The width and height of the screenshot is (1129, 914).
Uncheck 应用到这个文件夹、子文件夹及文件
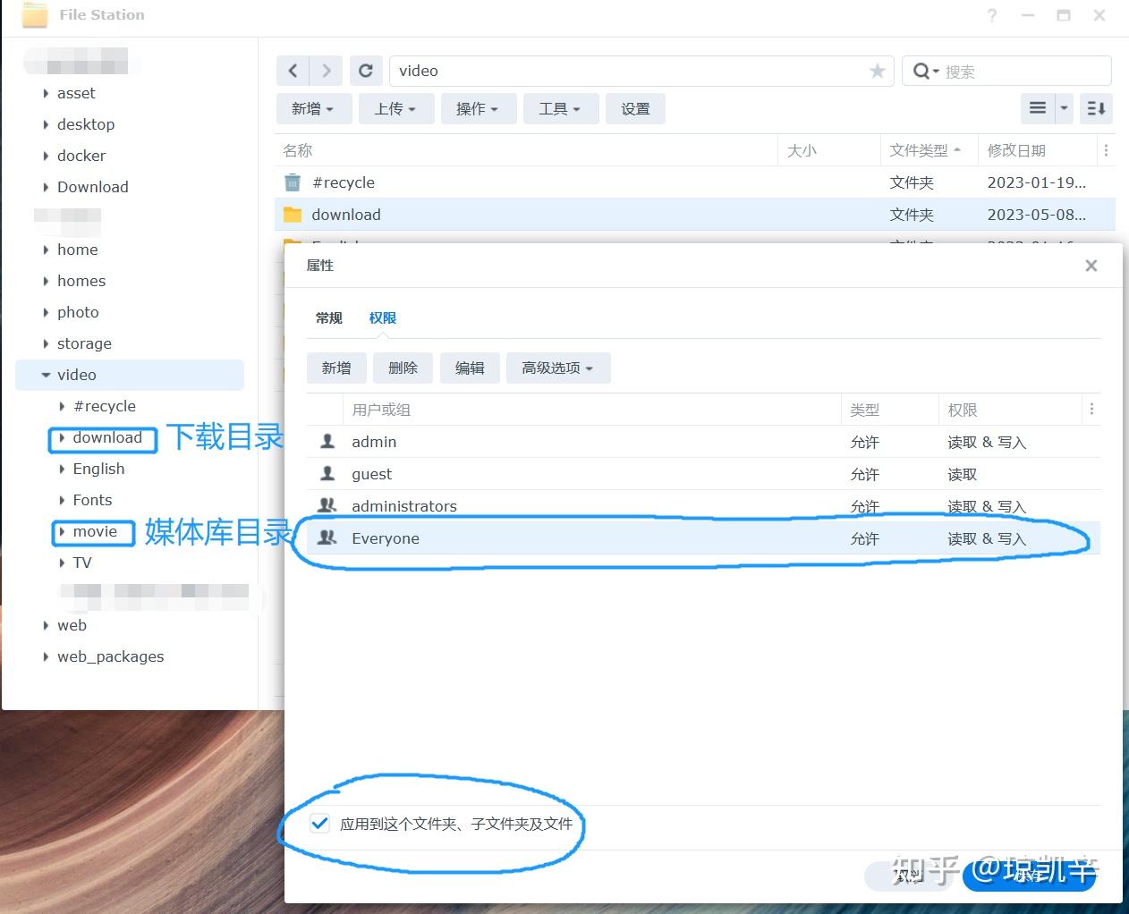pos(319,823)
